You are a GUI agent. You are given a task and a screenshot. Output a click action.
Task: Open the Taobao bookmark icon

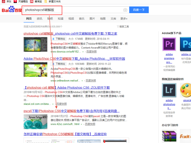click(32, 2)
